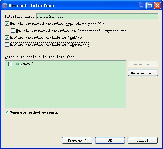Toggle 'Use the extracted interface type where possible'
This screenshot has width=163, height=149.
pyautogui.click(x=7, y=24)
